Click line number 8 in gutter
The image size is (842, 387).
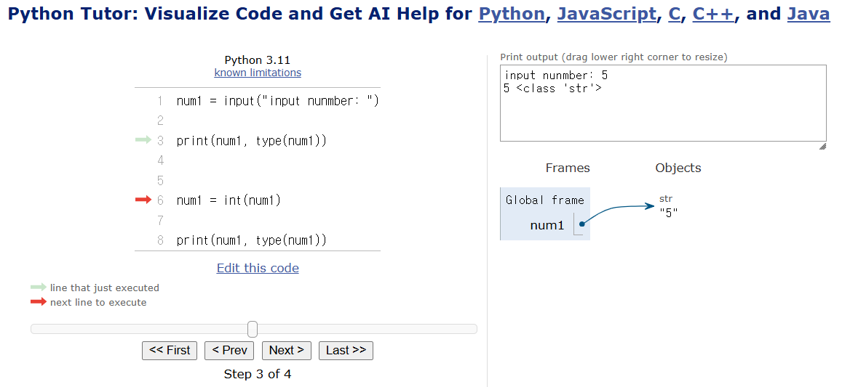(x=160, y=240)
